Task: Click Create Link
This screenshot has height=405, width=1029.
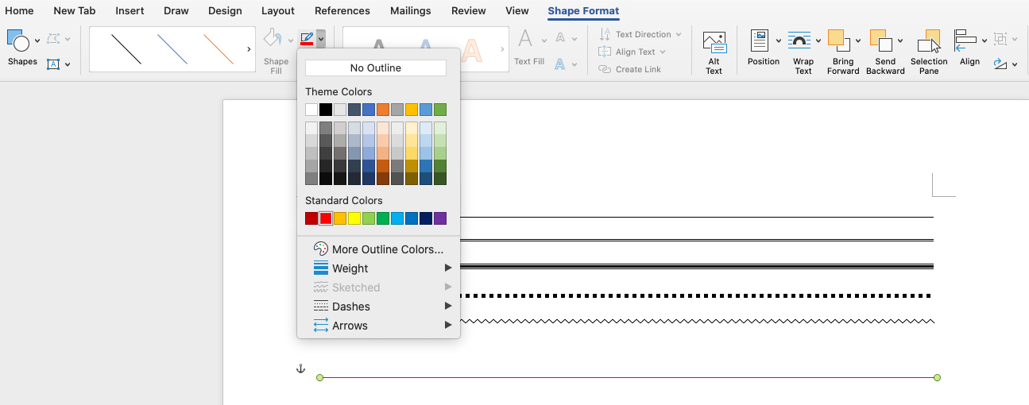Action: (x=629, y=70)
